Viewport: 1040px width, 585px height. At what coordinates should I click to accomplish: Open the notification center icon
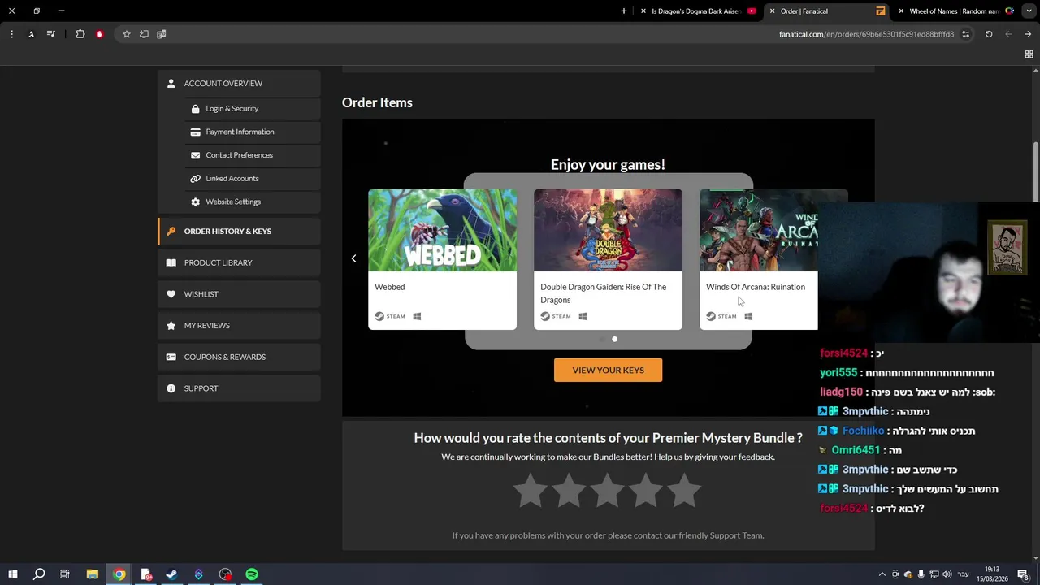click(x=1023, y=574)
